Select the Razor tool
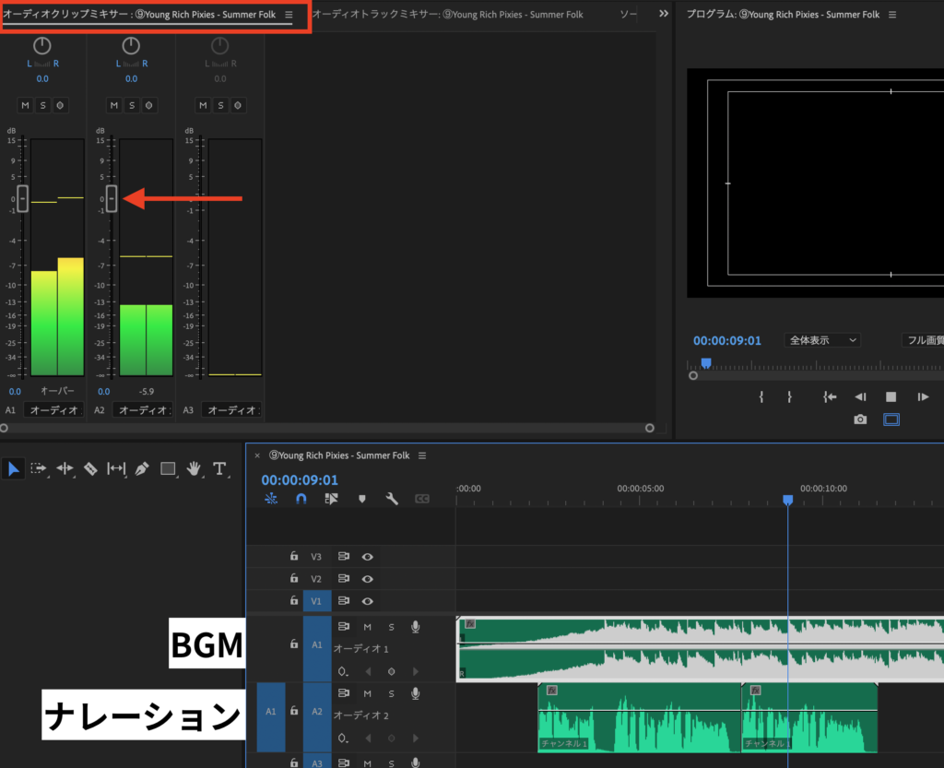The image size is (944, 768). click(90, 468)
